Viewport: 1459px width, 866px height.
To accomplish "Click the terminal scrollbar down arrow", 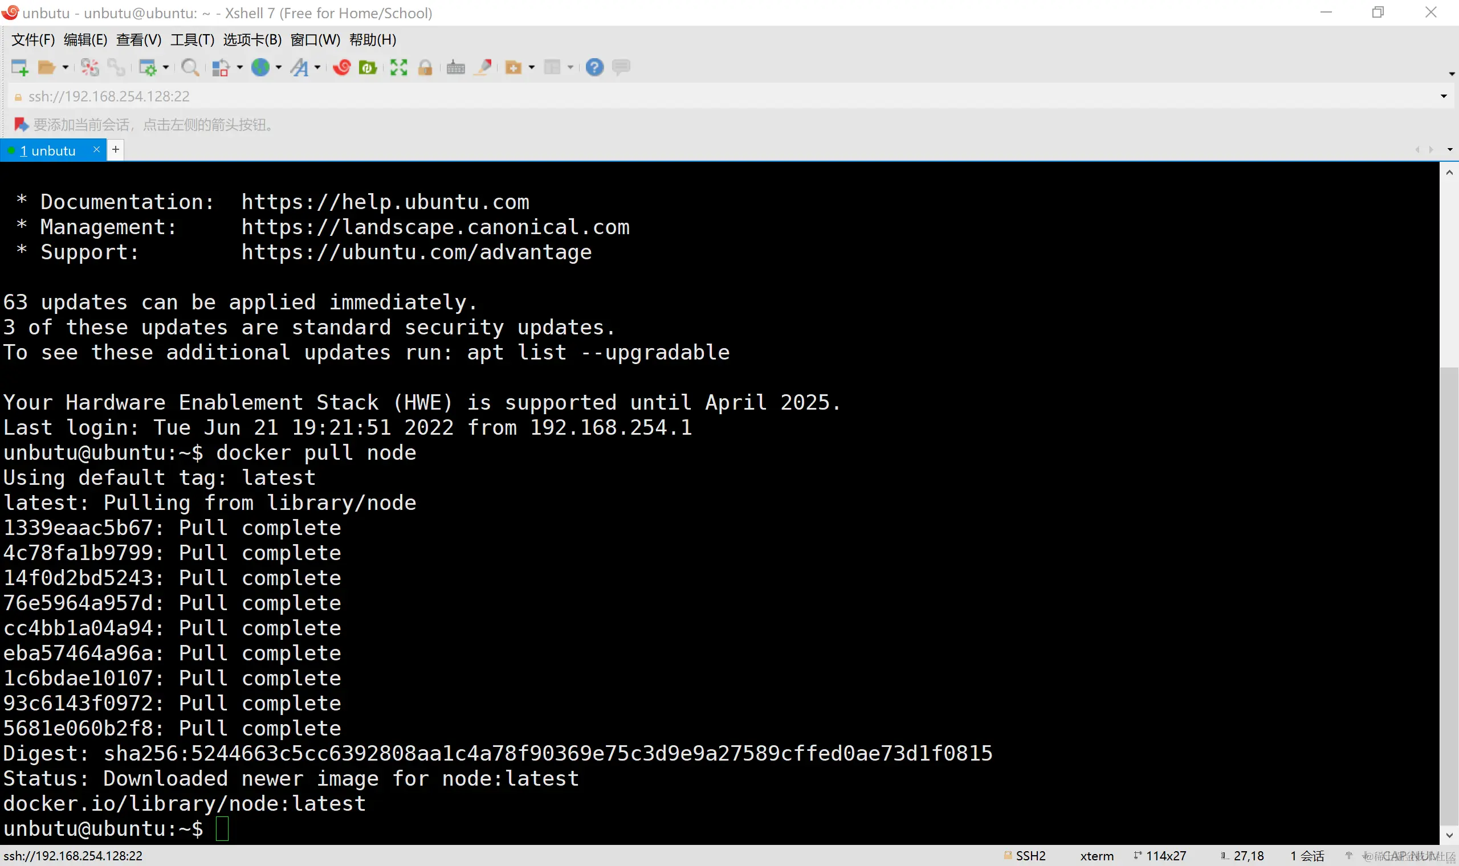I will pyautogui.click(x=1449, y=836).
